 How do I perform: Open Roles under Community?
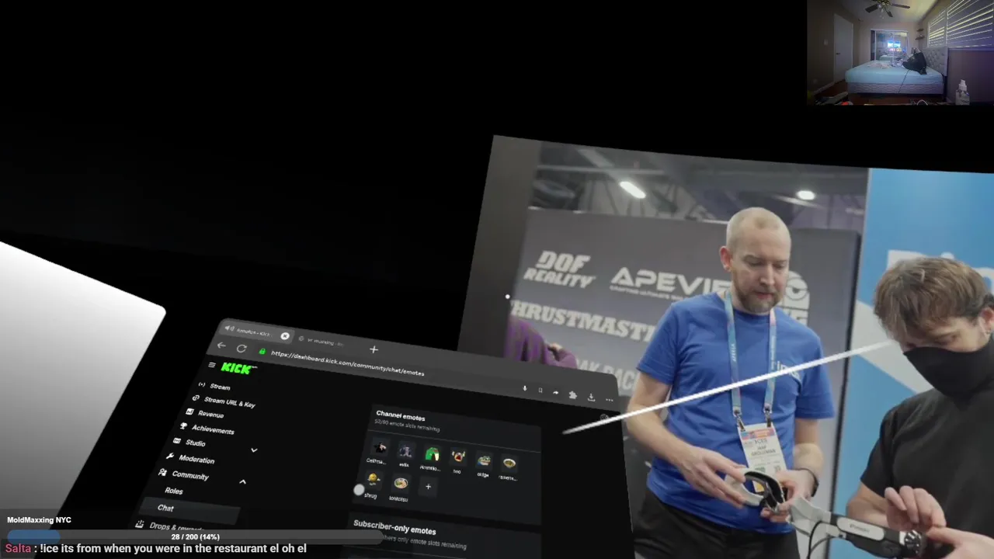click(x=174, y=491)
